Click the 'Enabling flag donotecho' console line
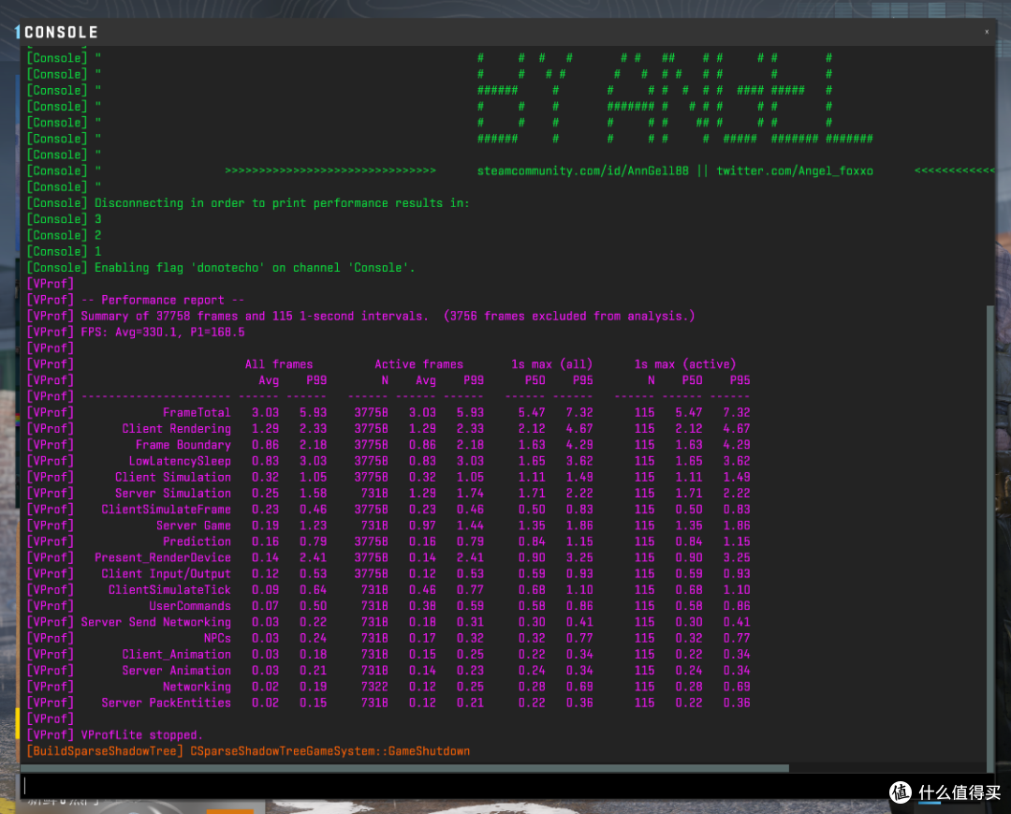The image size is (1011, 814). 221,268
